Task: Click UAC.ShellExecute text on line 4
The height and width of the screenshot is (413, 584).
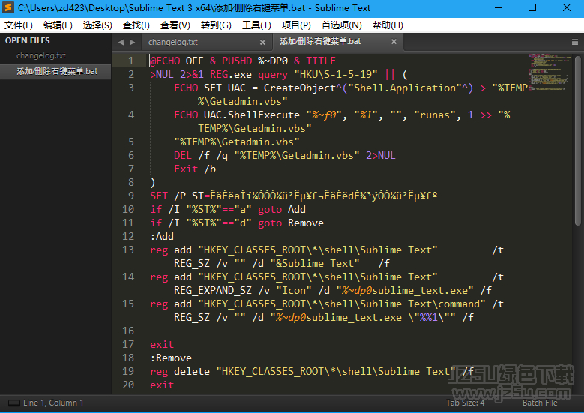Action: coord(251,115)
